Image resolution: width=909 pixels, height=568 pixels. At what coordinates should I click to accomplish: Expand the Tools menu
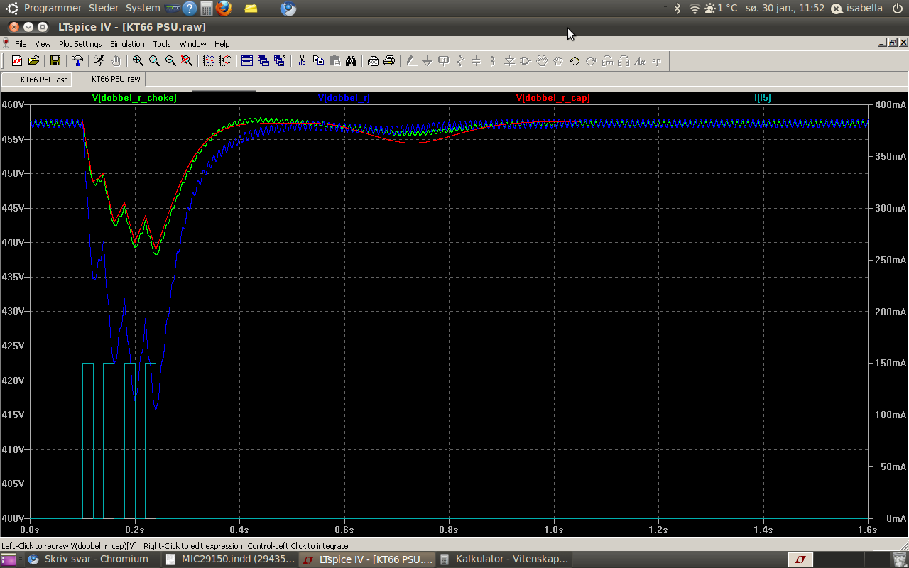point(162,44)
